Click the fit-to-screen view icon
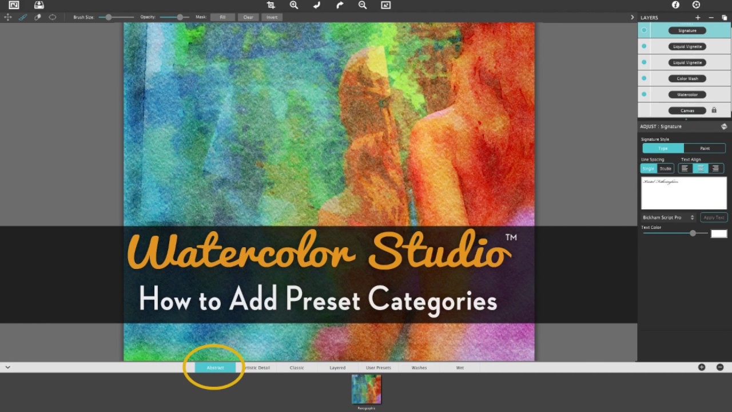 tap(385, 5)
